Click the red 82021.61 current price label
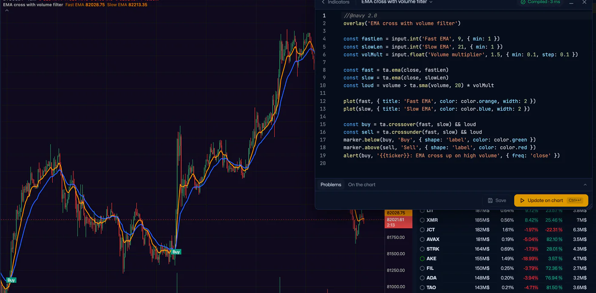This screenshot has height=293, width=596. coord(398,222)
